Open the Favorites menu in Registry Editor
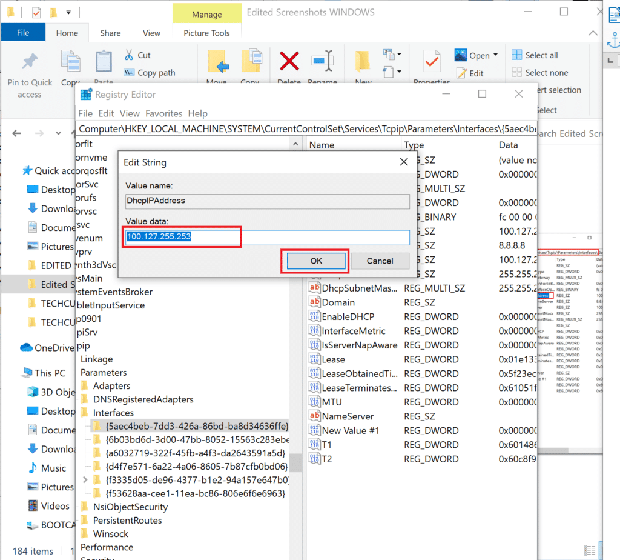Screen dimensions: 620x560 tap(163, 113)
